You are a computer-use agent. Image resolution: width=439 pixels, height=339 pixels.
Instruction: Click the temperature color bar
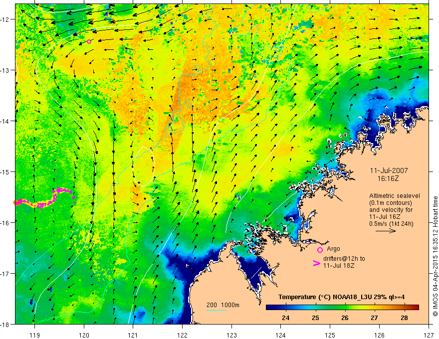(x=342, y=307)
